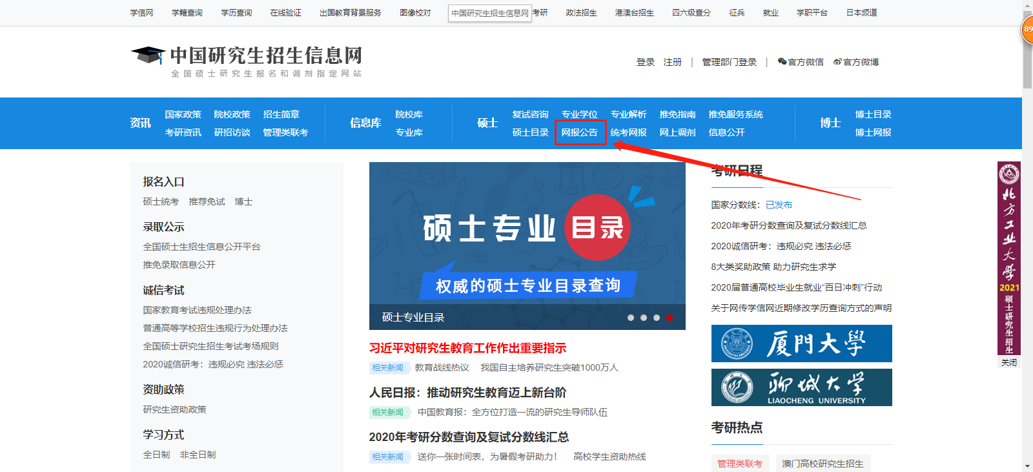The image size is (1033, 472).
Task: Open the 聊城大学 Liaocheng University banner
Action: pos(801,387)
